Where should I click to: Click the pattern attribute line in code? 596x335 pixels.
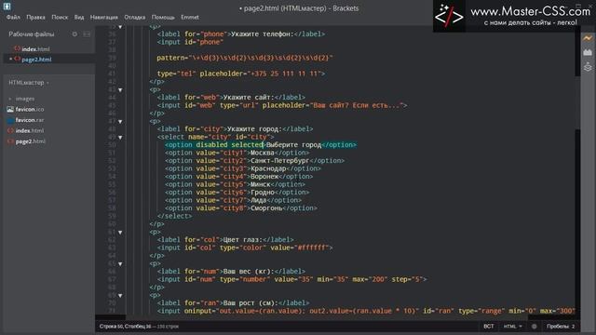pos(245,58)
